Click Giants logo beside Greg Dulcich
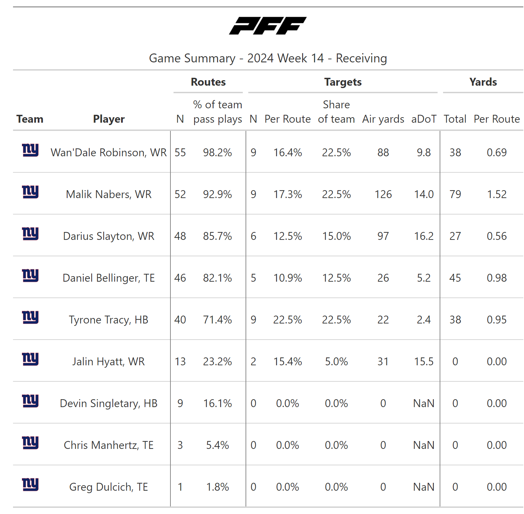The width and height of the screenshot is (524, 514). (x=30, y=485)
